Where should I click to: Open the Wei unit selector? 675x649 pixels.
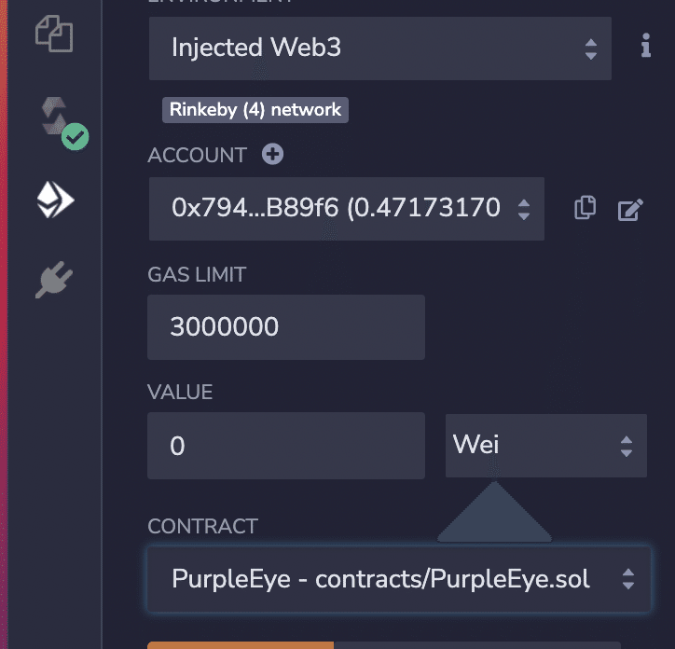point(544,446)
